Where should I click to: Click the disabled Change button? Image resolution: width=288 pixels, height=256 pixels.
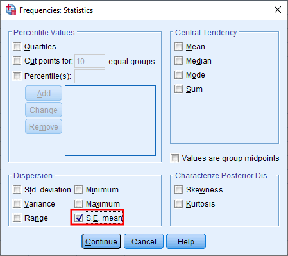pos(44,110)
